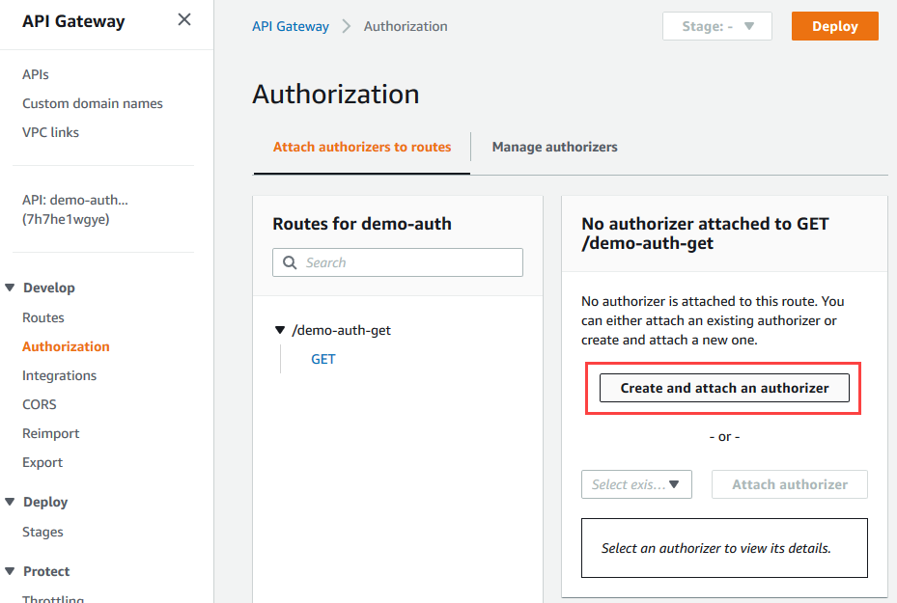Select the GET route under /demo-auth-get
The height and width of the screenshot is (603, 897).
(322, 358)
